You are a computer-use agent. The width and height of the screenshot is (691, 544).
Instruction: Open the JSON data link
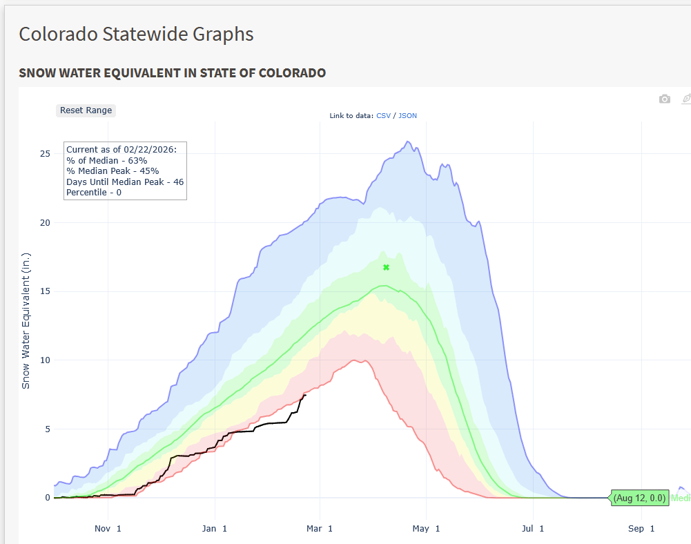point(407,115)
